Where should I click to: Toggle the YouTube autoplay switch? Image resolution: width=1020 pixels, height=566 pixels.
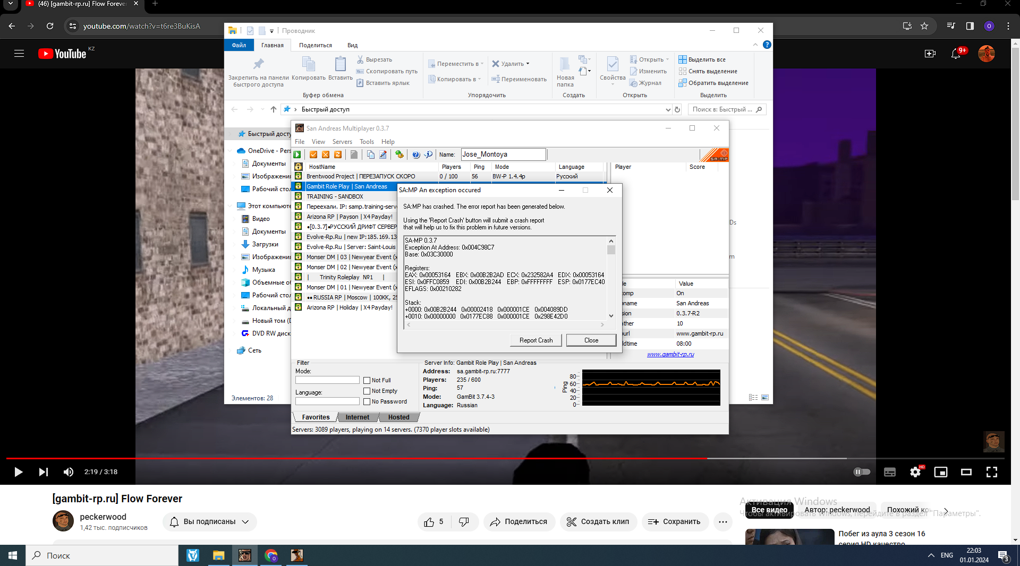[861, 472]
